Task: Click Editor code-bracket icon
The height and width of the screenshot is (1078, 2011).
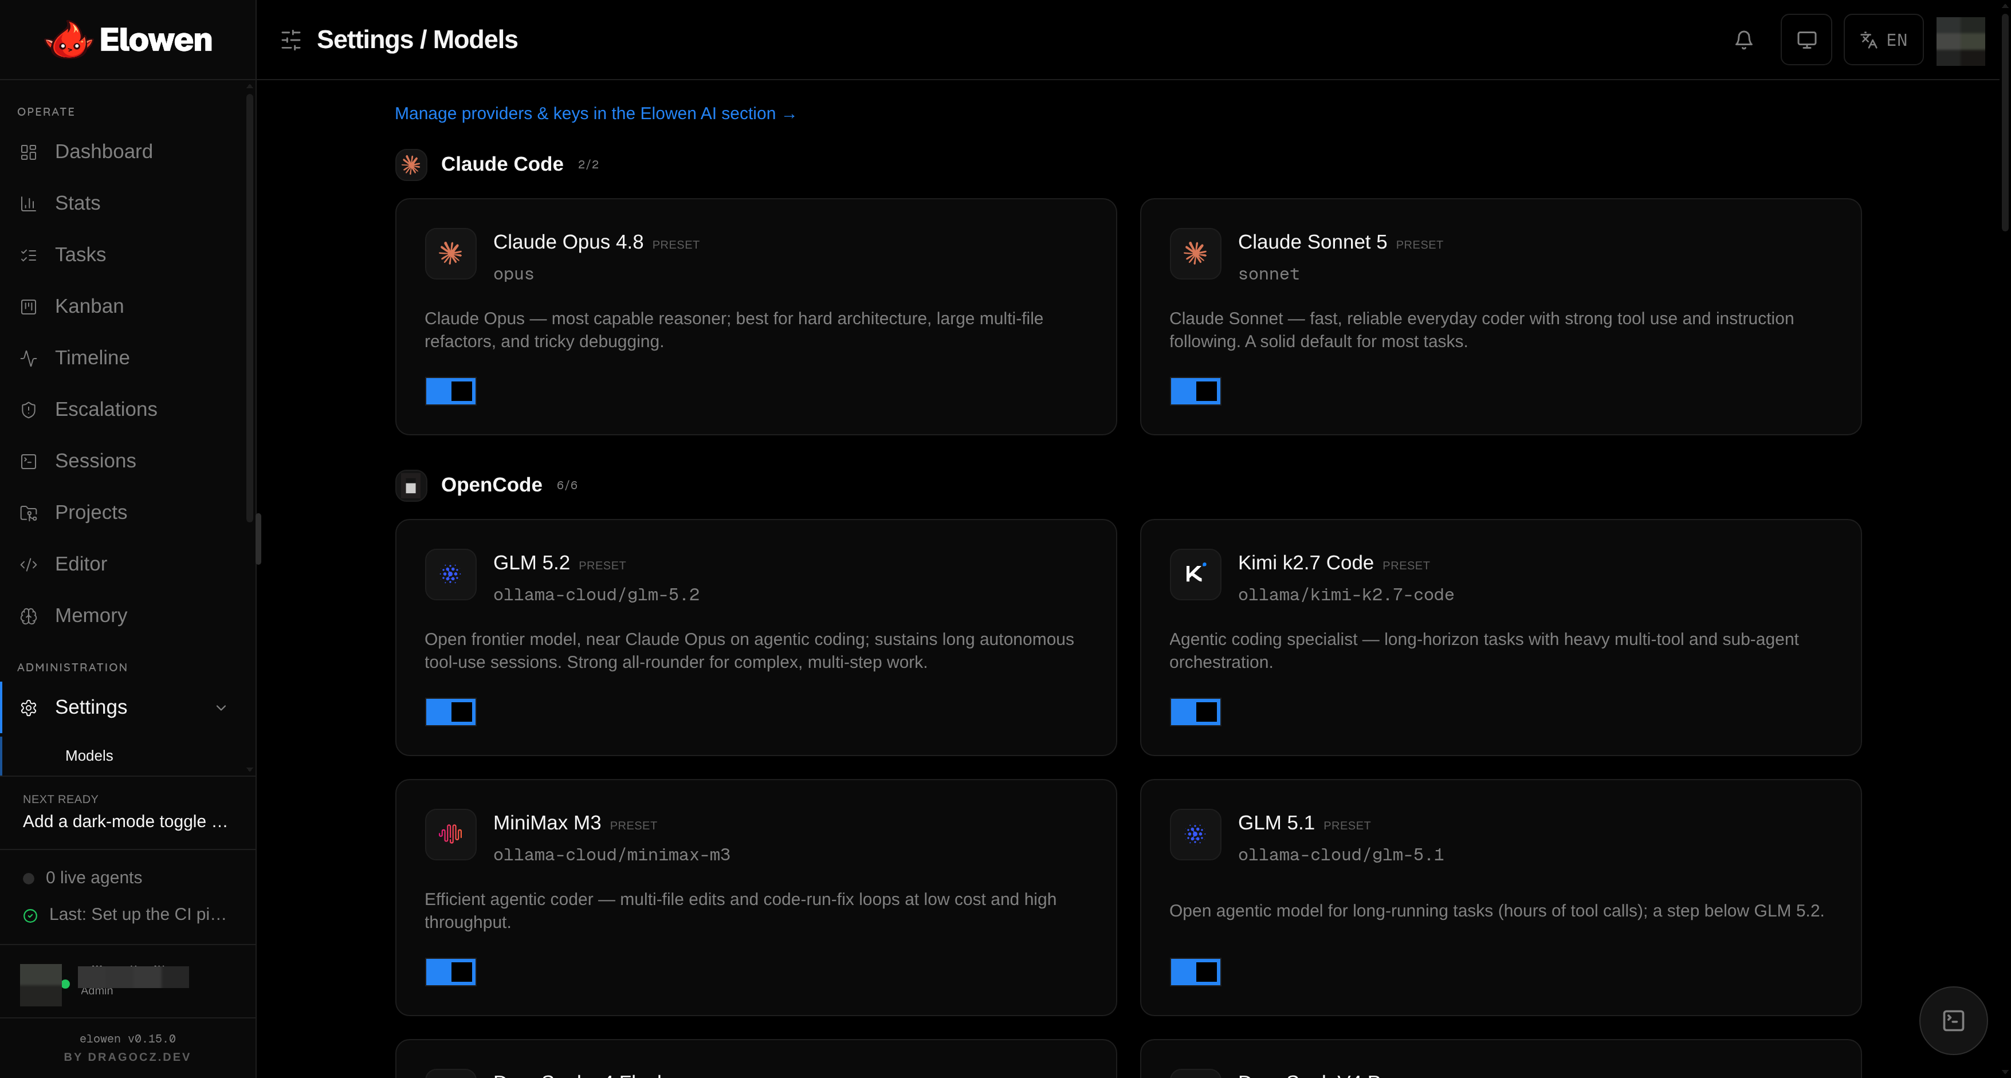Action: click(29, 564)
